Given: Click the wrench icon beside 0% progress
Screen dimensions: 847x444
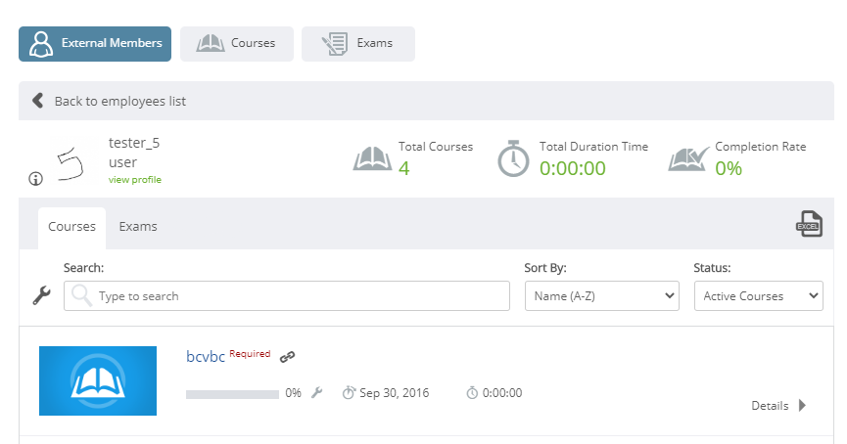Looking at the screenshot, I should (317, 393).
